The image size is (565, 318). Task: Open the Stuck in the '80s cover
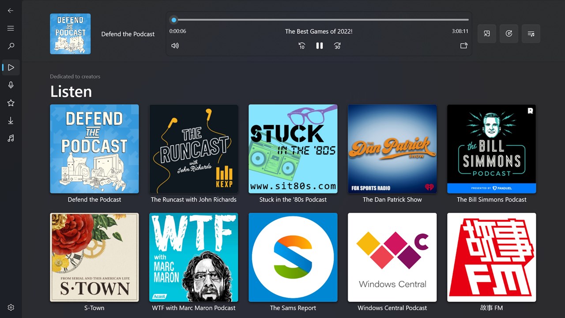click(293, 149)
